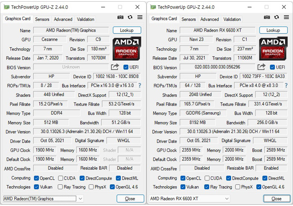Toggle PhysX checkbox in the RX 6600 XT window
The image size is (293, 206).
(238, 187)
